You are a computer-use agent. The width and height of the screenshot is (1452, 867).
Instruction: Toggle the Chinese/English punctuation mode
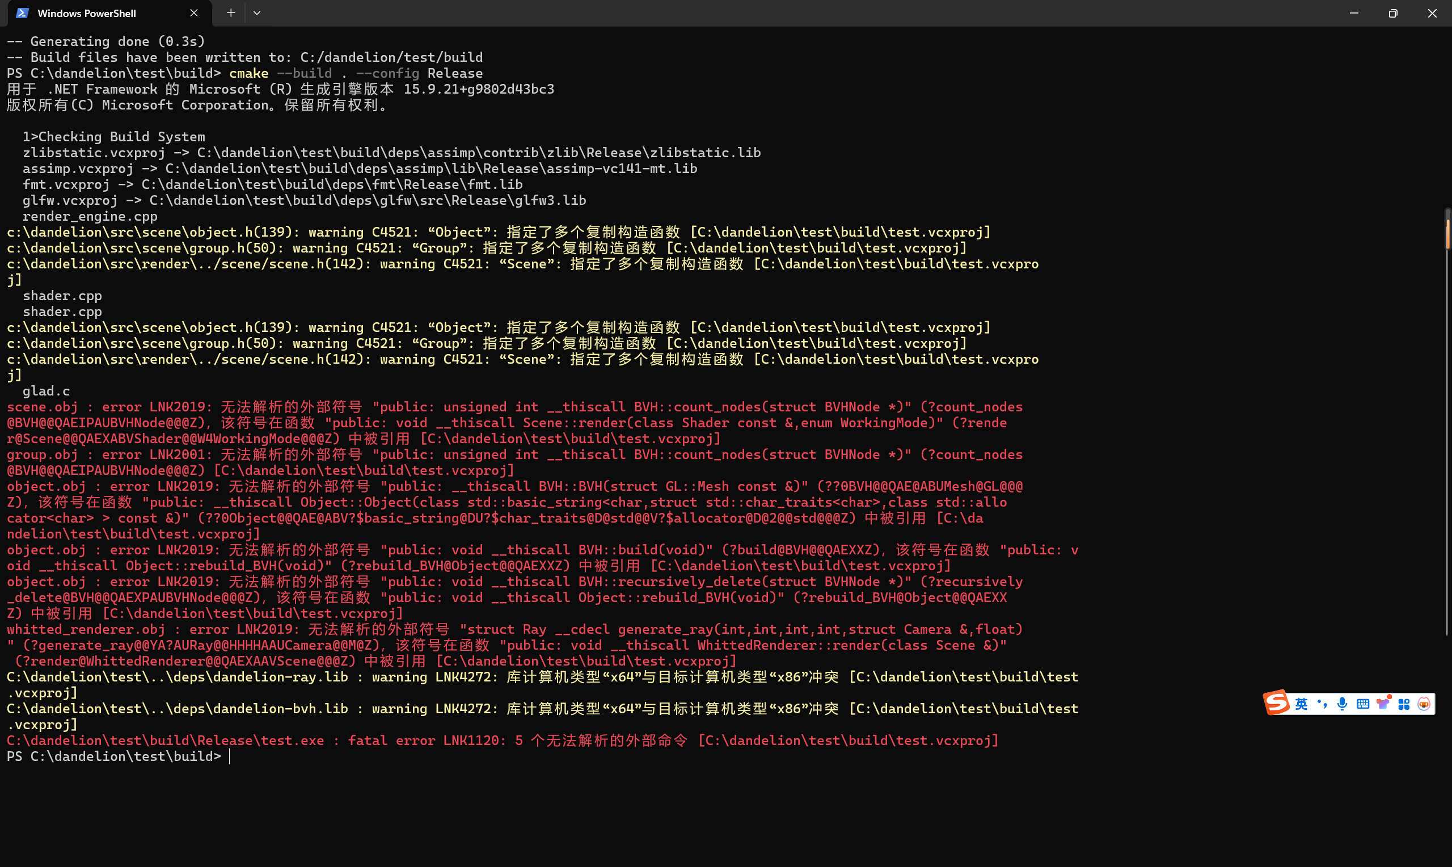[x=1322, y=704]
